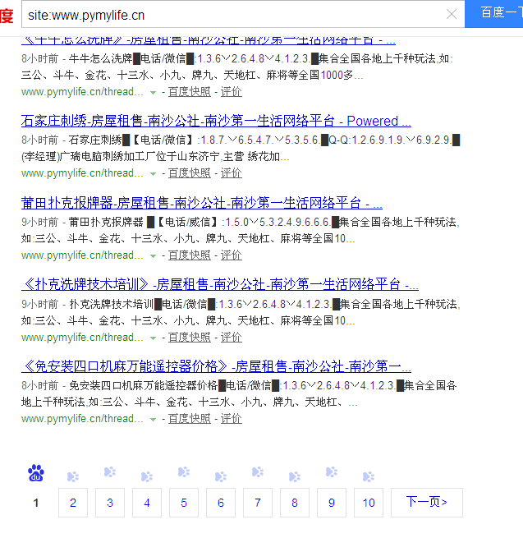Image resolution: width=523 pixels, height=538 pixels.
Task: Click the green URL under the 扑克洗牌技术培训 result
Action: [82, 338]
